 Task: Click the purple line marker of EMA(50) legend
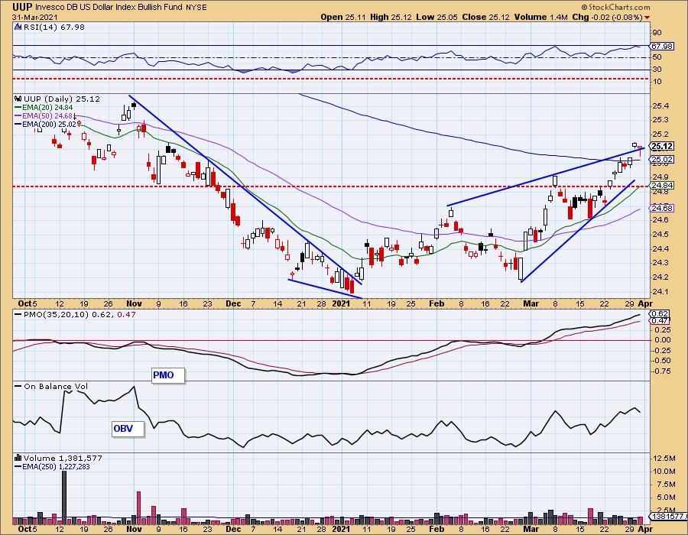pyautogui.click(x=18, y=115)
